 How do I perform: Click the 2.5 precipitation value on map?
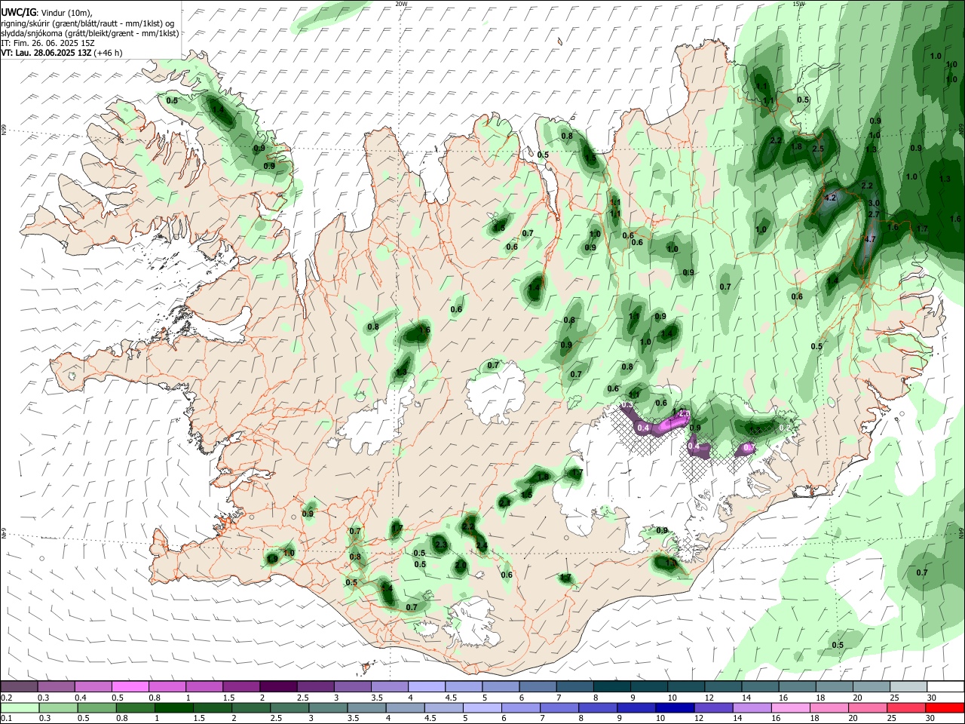tap(818, 149)
